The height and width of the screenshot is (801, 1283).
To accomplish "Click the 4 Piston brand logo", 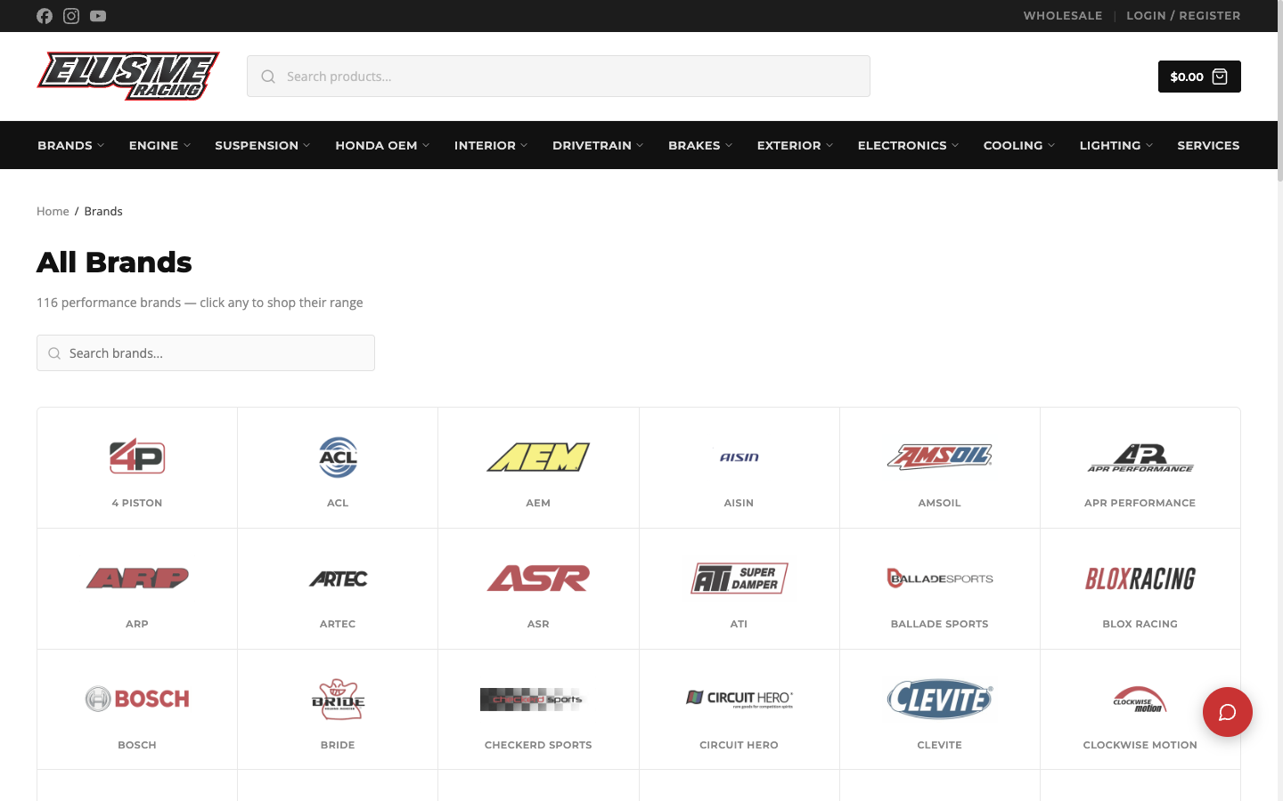I will [x=137, y=457].
